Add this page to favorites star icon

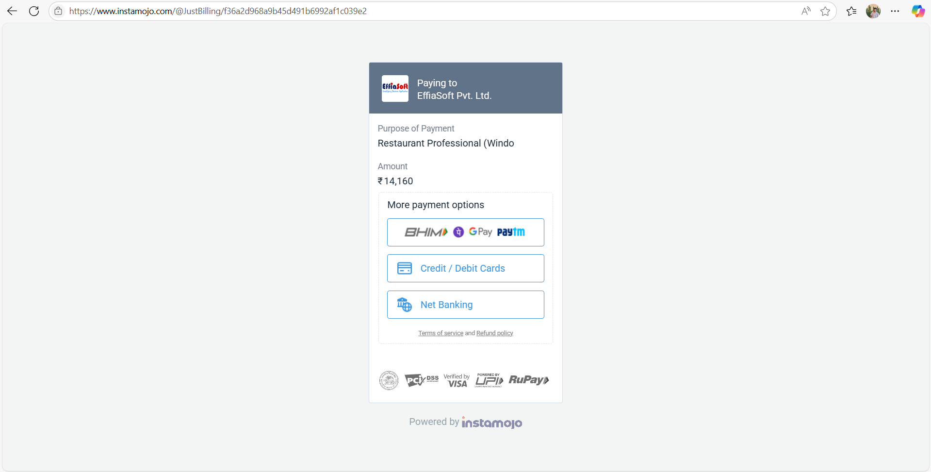coord(825,11)
